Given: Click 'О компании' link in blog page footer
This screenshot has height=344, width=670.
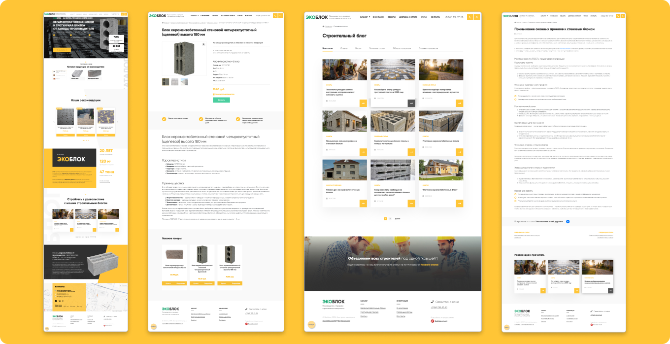Looking at the screenshot, I should (x=402, y=308).
